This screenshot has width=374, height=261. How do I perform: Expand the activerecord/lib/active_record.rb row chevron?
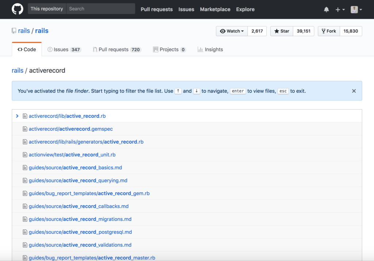pos(17,116)
